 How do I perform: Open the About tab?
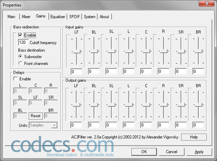click(104, 17)
